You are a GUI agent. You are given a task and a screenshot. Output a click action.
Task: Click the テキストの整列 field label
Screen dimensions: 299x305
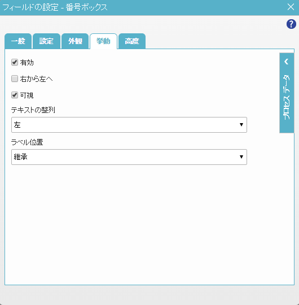(x=33, y=110)
